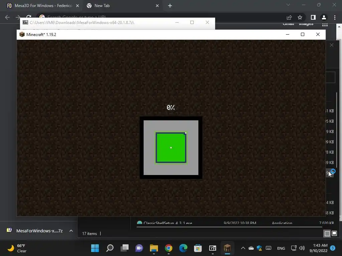Close the New Tab browser tab
342x256 pixels.
click(x=157, y=6)
